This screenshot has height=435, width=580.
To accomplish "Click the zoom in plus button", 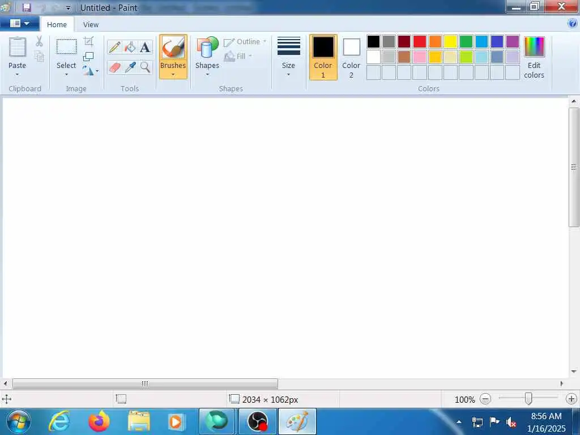I will 571,399.
